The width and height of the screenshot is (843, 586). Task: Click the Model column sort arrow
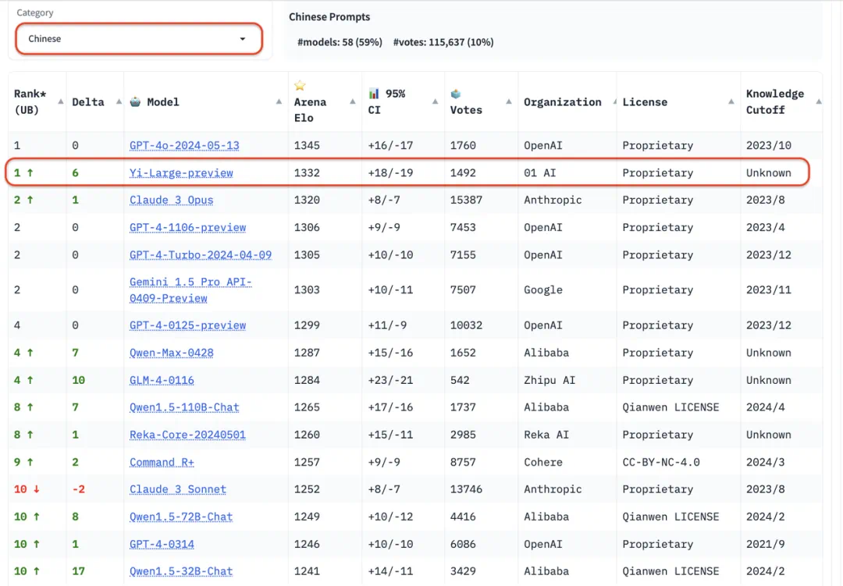279,102
